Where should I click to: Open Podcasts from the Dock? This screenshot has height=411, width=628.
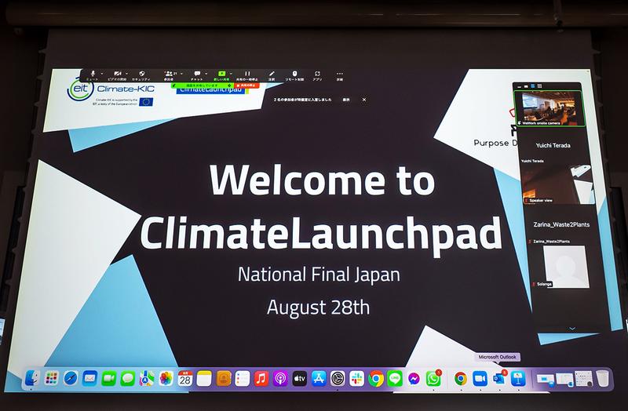pyautogui.click(x=280, y=379)
